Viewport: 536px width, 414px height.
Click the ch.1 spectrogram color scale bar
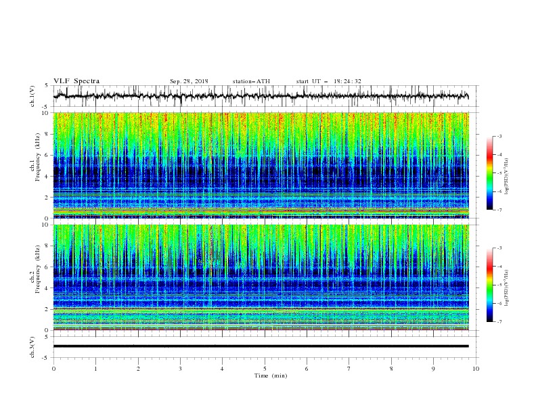tap(489, 173)
